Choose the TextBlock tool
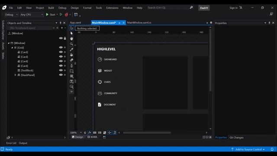 [71, 81]
